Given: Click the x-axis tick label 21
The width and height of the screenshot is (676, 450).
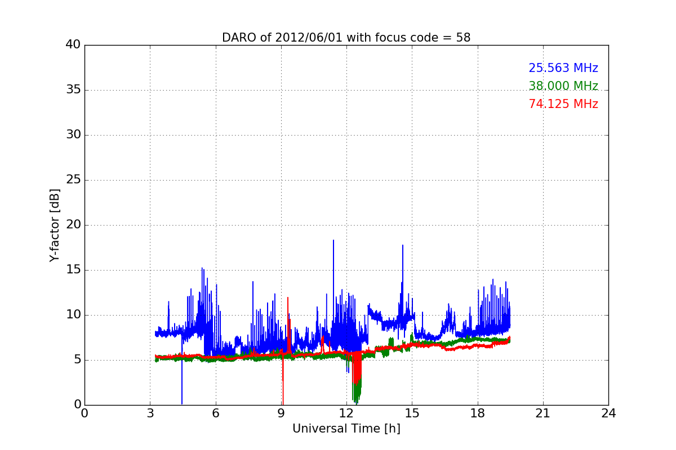Looking at the screenshot, I should pos(543,413).
